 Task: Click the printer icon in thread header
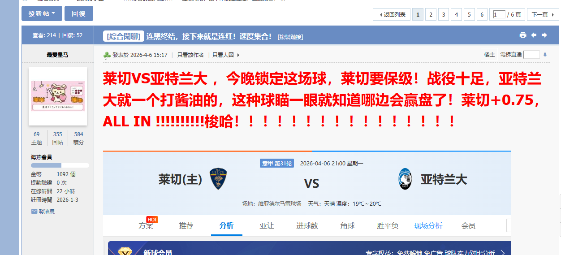[522, 35]
